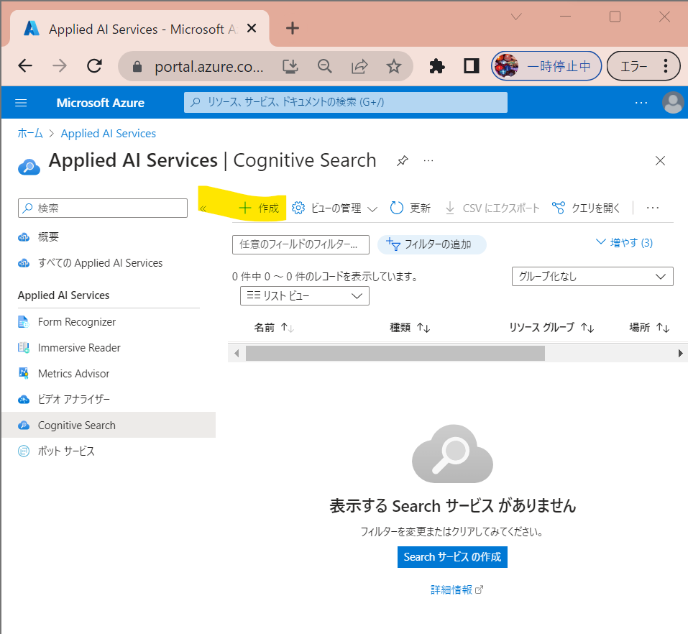The width and height of the screenshot is (688, 634).
Task: Open Chrome's three-dot menu
Action: click(666, 66)
